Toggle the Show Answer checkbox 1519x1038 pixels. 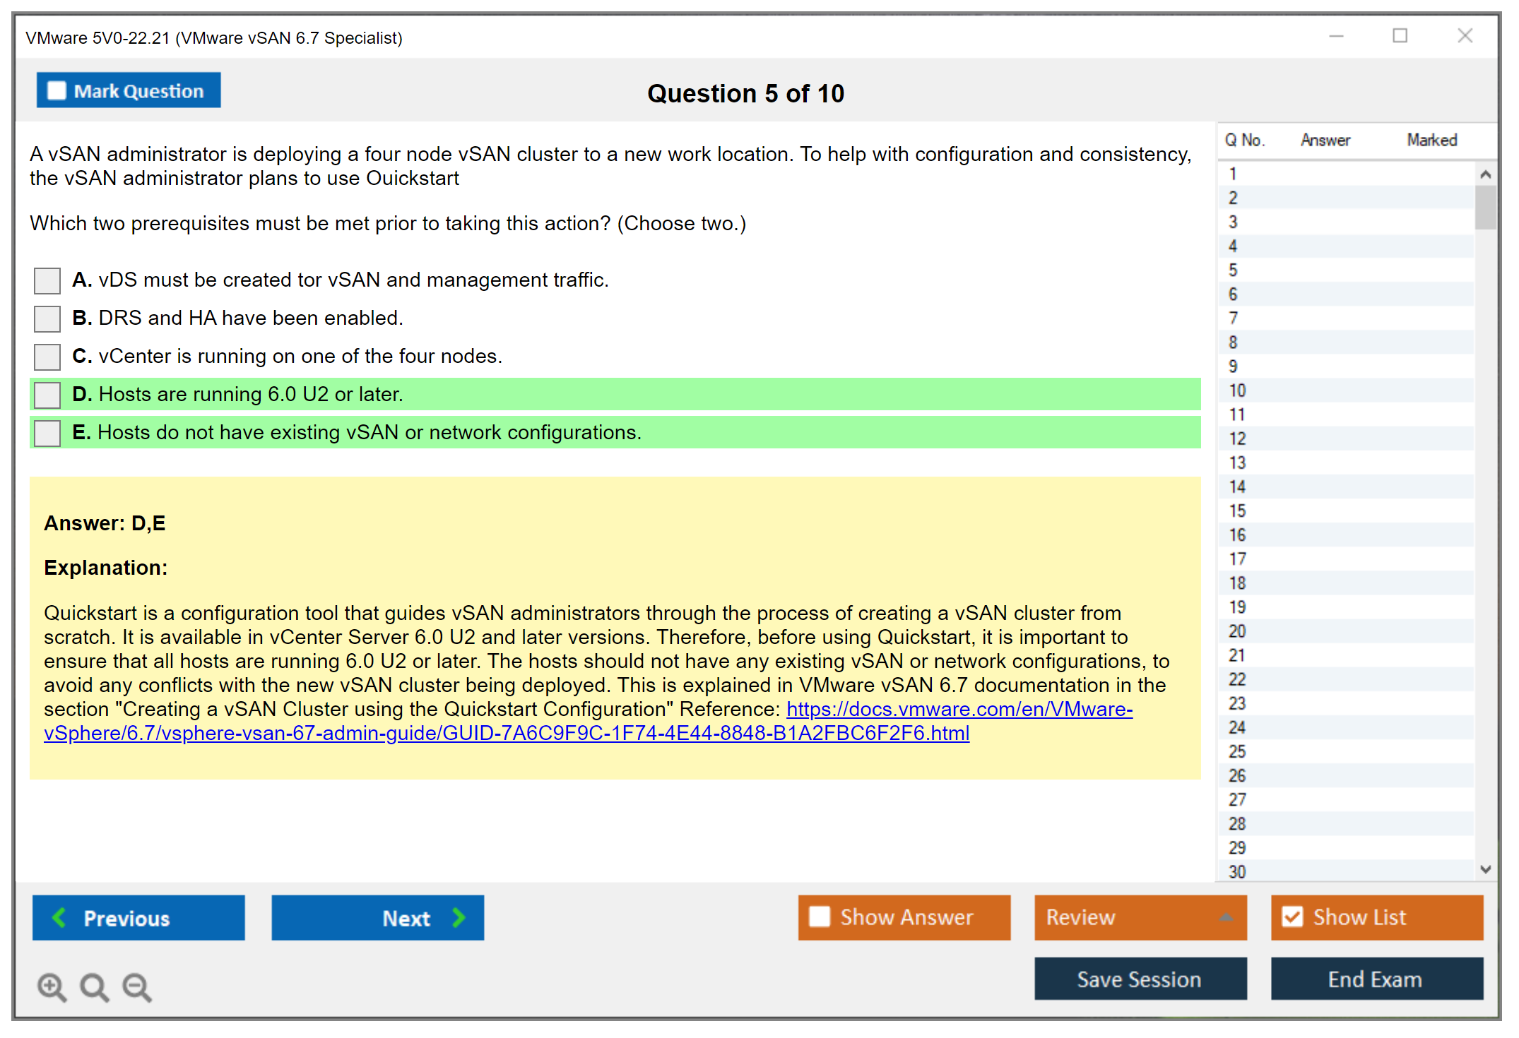pyautogui.click(x=820, y=917)
